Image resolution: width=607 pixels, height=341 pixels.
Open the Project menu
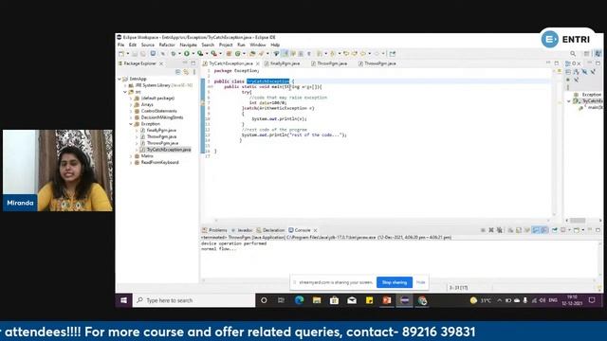coord(226,45)
